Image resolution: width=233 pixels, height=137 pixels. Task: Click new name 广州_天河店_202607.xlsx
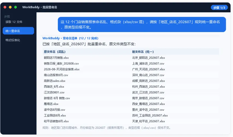click(x=148, y=69)
